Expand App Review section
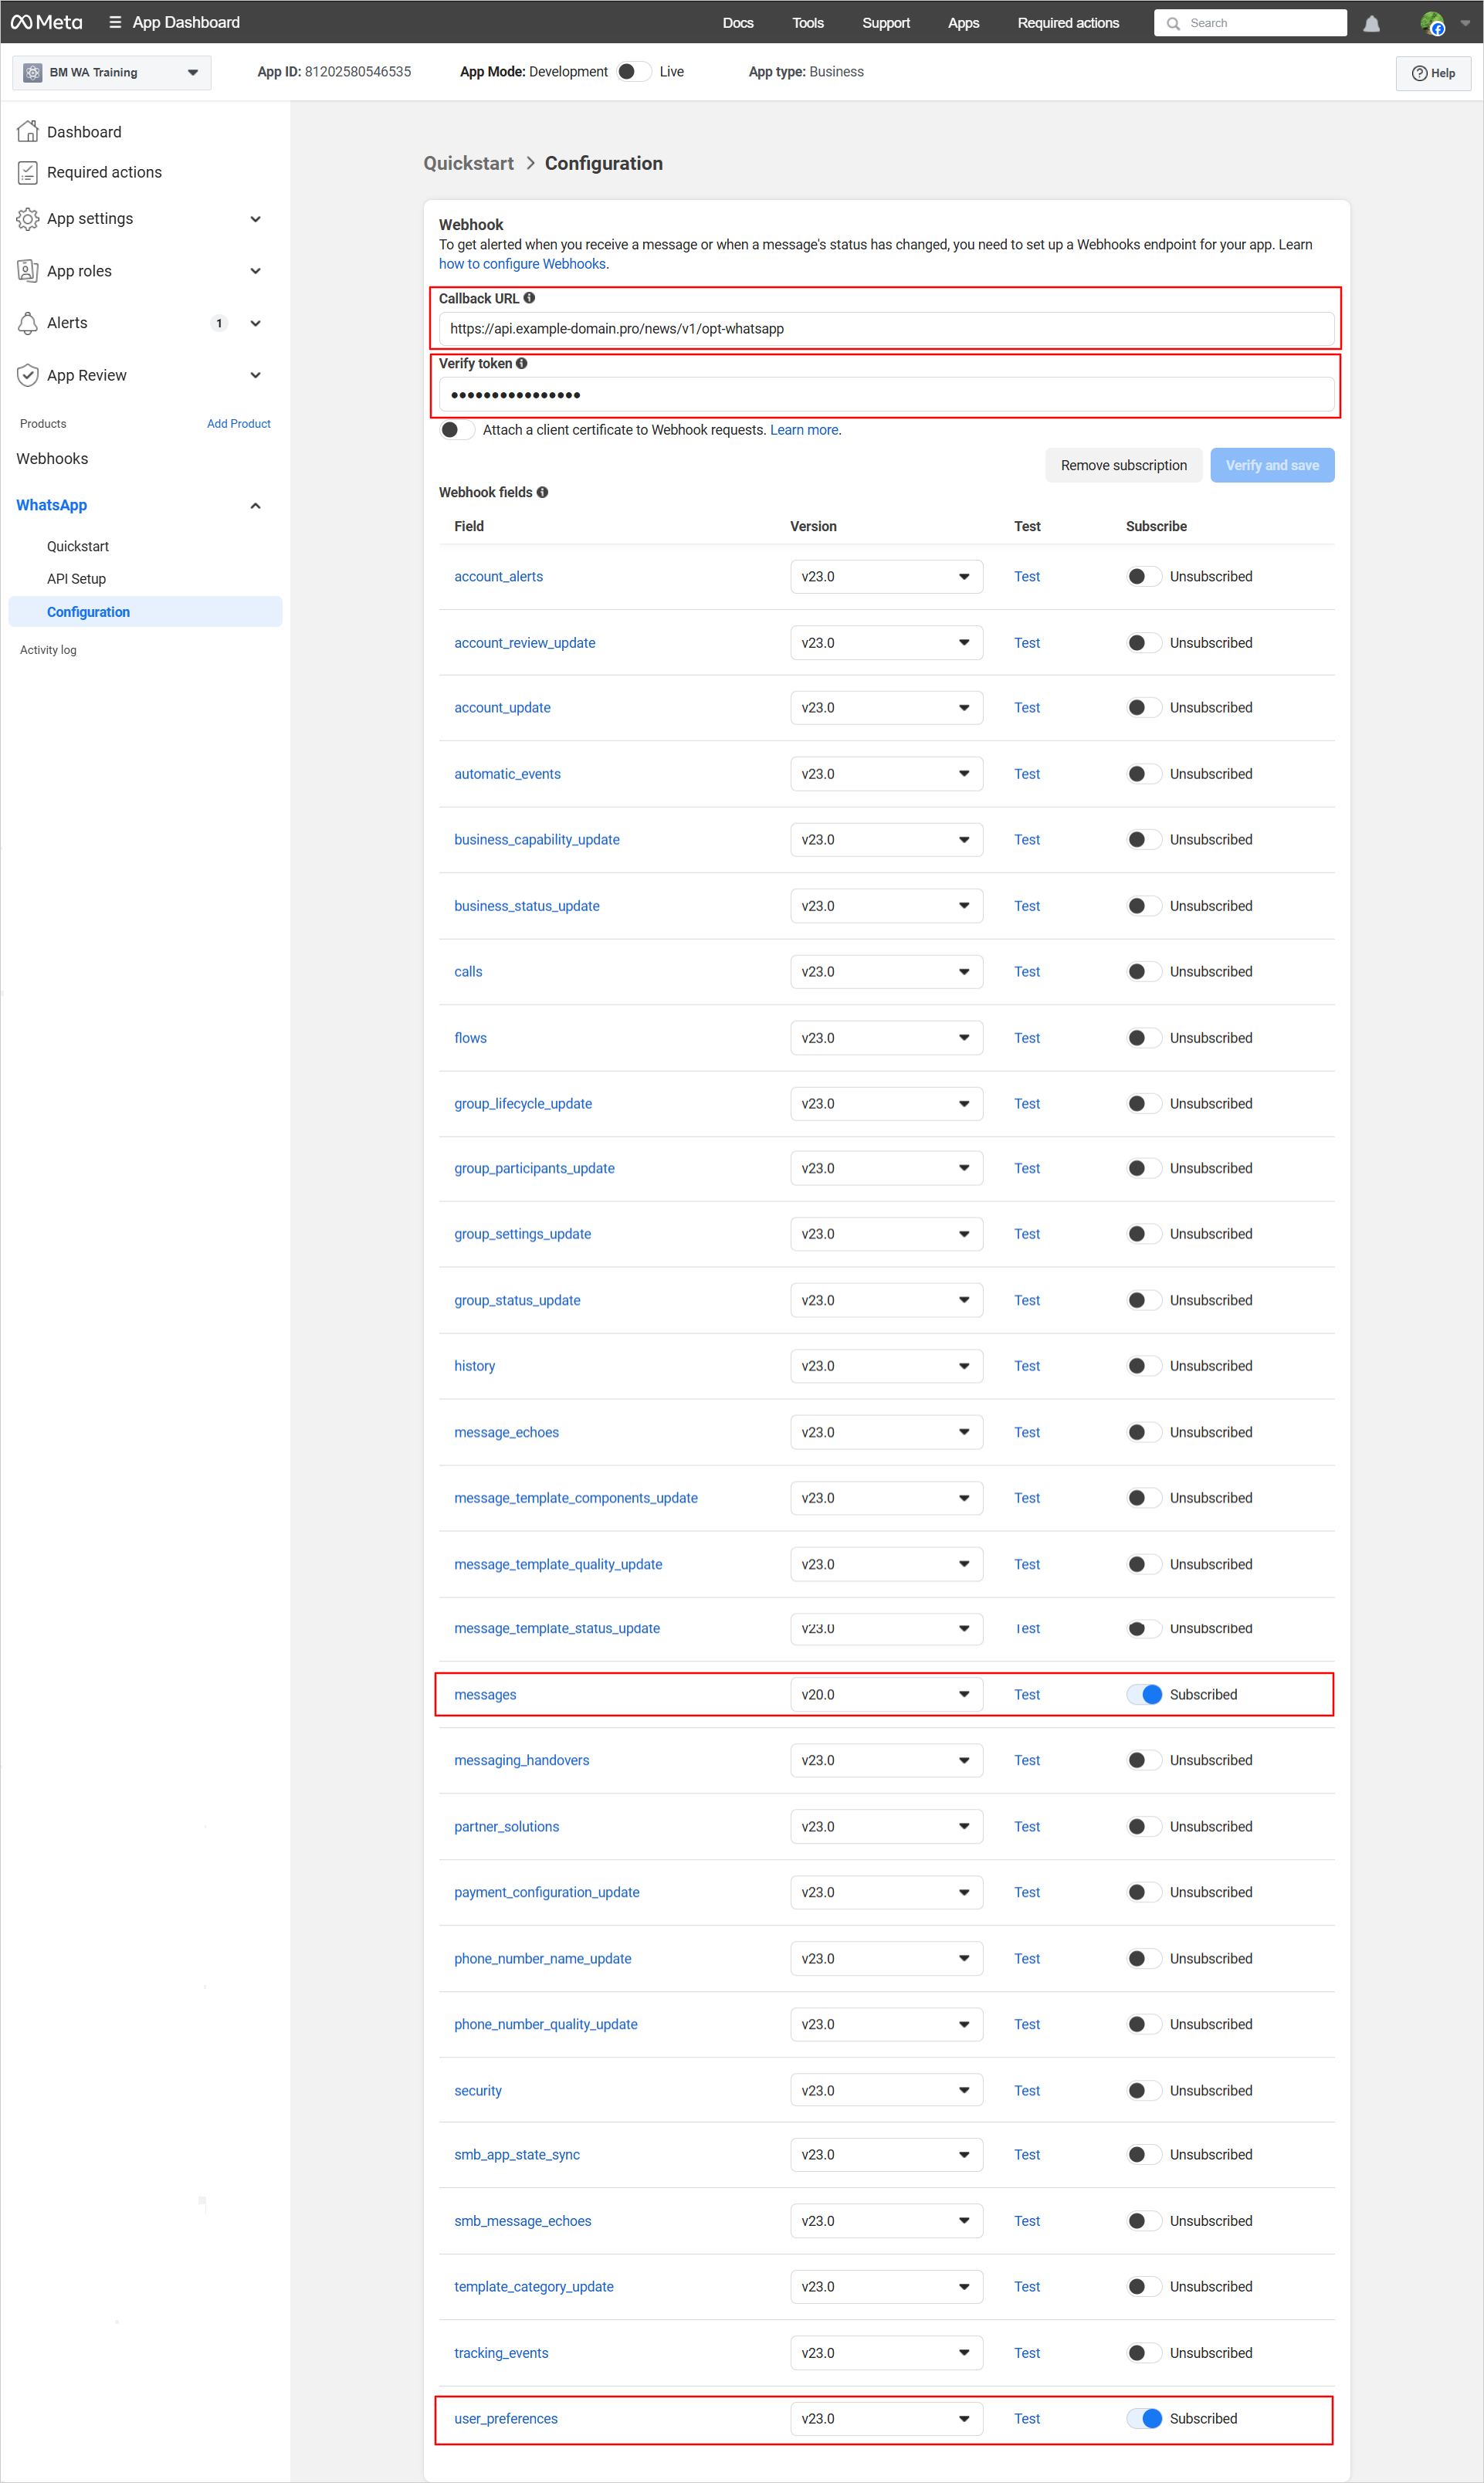 [255, 375]
